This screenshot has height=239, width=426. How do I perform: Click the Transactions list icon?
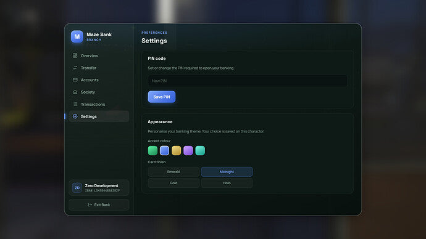tap(75, 104)
